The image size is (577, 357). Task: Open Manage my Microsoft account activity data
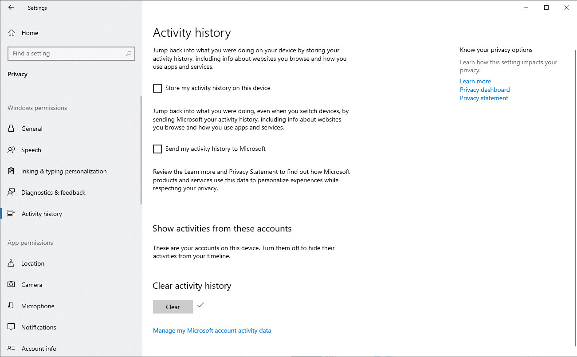pos(212,330)
